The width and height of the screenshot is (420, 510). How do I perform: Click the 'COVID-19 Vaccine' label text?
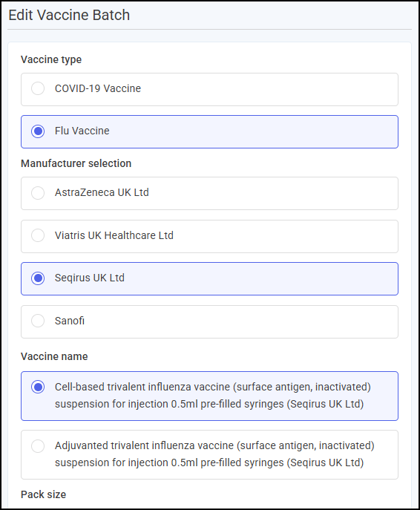point(98,88)
